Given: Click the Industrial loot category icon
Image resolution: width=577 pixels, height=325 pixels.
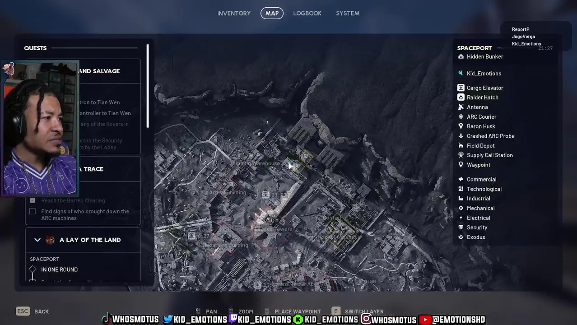Looking at the screenshot, I should point(461,198).
